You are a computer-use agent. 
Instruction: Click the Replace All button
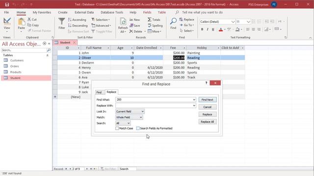tap(208, 122)
